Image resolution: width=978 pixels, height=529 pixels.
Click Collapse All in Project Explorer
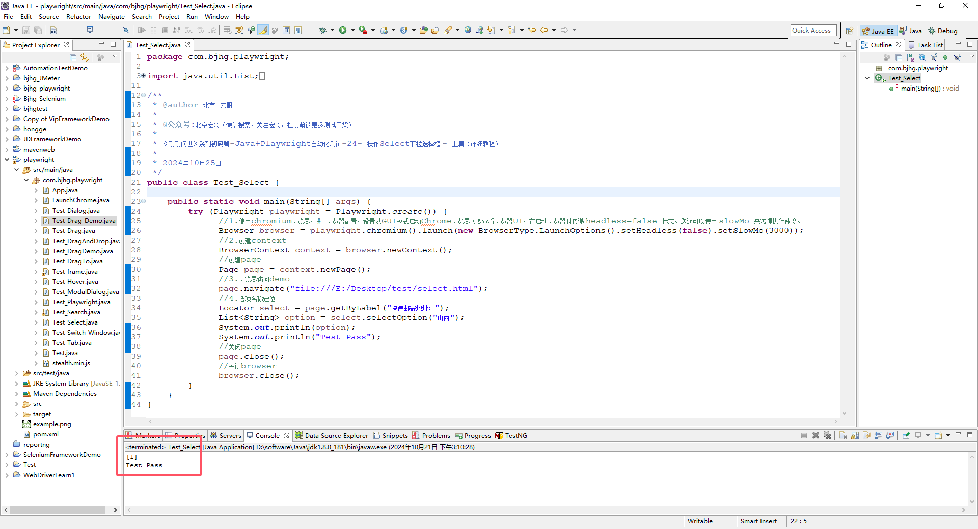[73, 57]
